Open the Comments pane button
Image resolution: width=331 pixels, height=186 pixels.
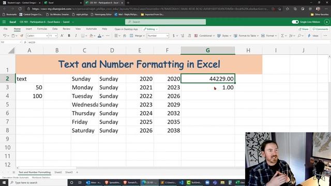coord(320,29)
